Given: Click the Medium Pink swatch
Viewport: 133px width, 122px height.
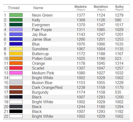Looking at the screenshot, I should pos(16,73).
